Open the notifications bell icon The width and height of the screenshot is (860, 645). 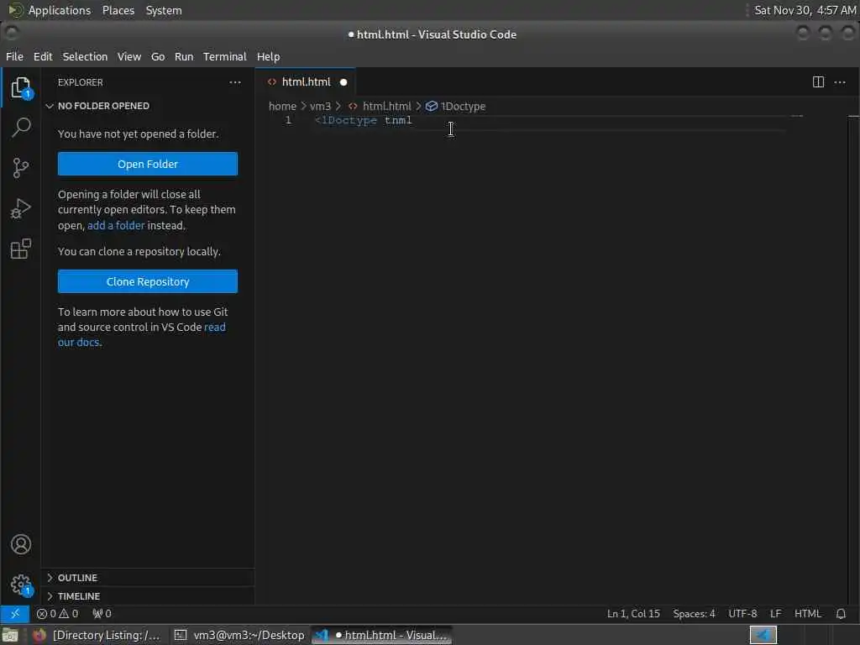click(841, 614)
